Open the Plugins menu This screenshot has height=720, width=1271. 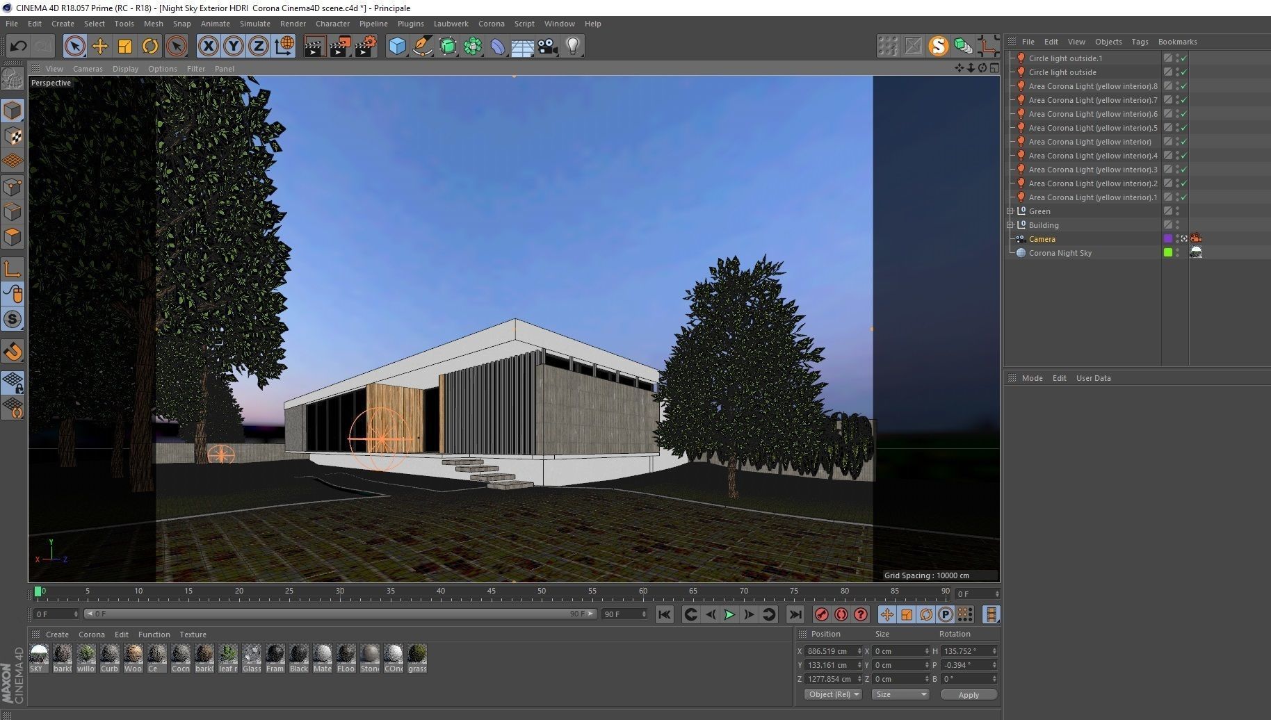(x=410, y=24)
